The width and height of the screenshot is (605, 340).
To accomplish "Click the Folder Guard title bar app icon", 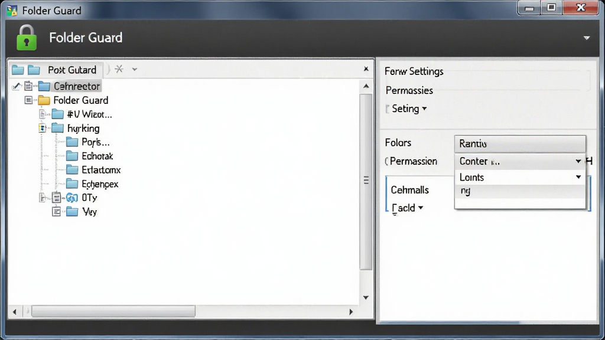I will [12, 11].
